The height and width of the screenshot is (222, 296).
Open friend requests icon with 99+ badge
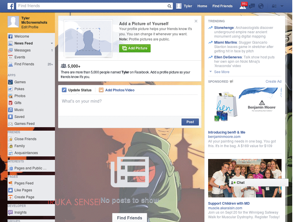tap(243, 6)
